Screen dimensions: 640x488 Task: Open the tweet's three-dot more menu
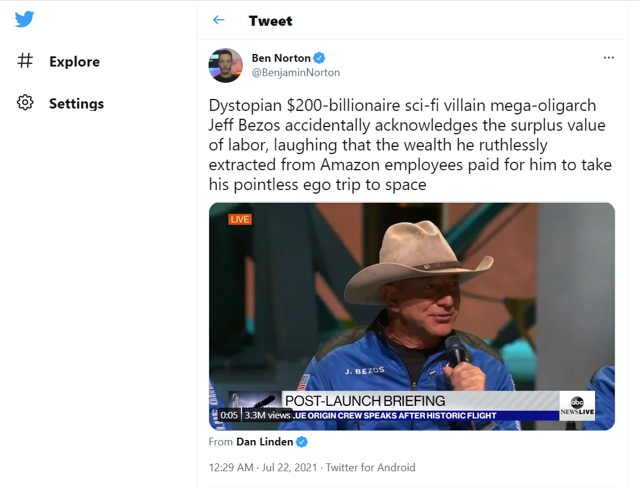[x=609, y=58]
